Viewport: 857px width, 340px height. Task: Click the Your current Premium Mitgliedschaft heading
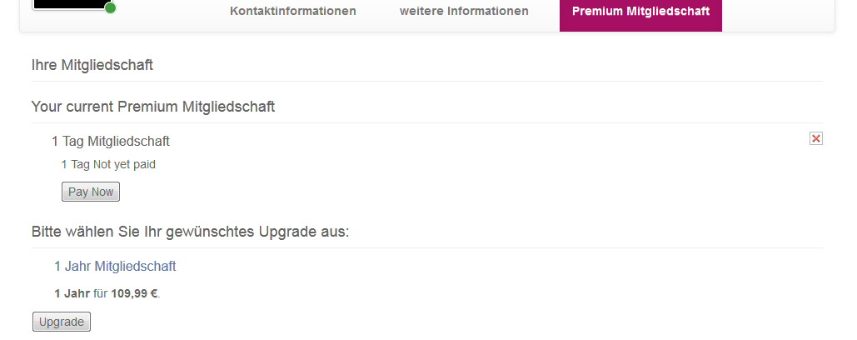click(153, 107)
